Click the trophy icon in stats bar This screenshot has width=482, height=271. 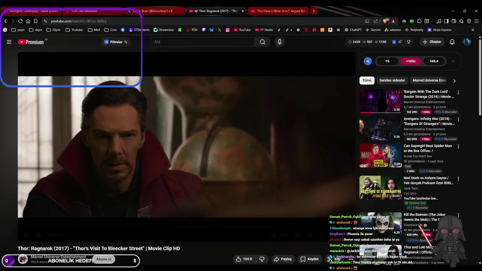tap(409, 42)
